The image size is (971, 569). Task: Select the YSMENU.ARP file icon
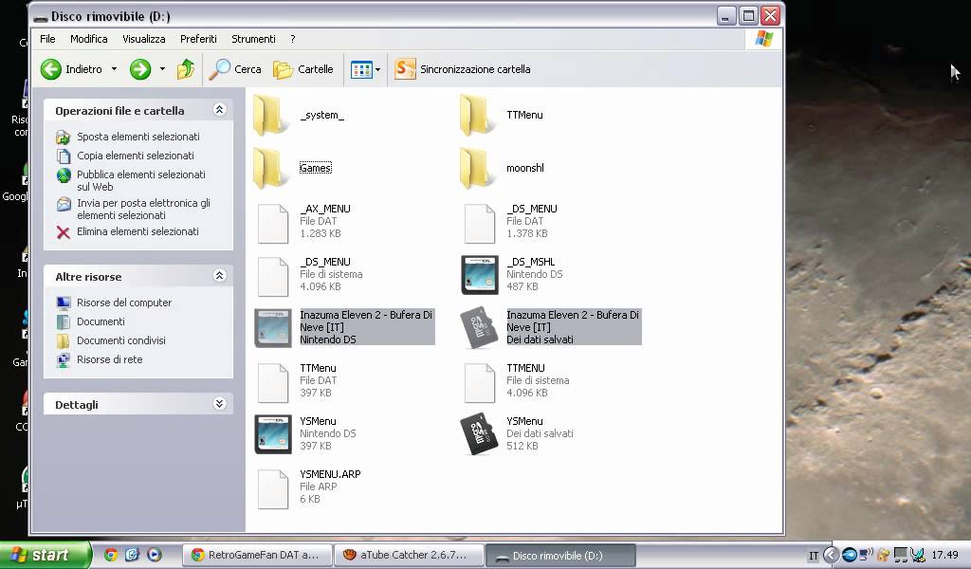pos(273,489)
